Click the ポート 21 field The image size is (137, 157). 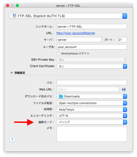coord(122,40)
